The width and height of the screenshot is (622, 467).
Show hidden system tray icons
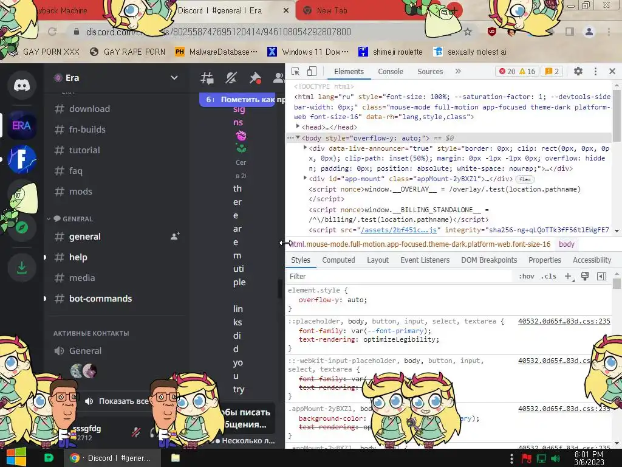coord(511,458)
